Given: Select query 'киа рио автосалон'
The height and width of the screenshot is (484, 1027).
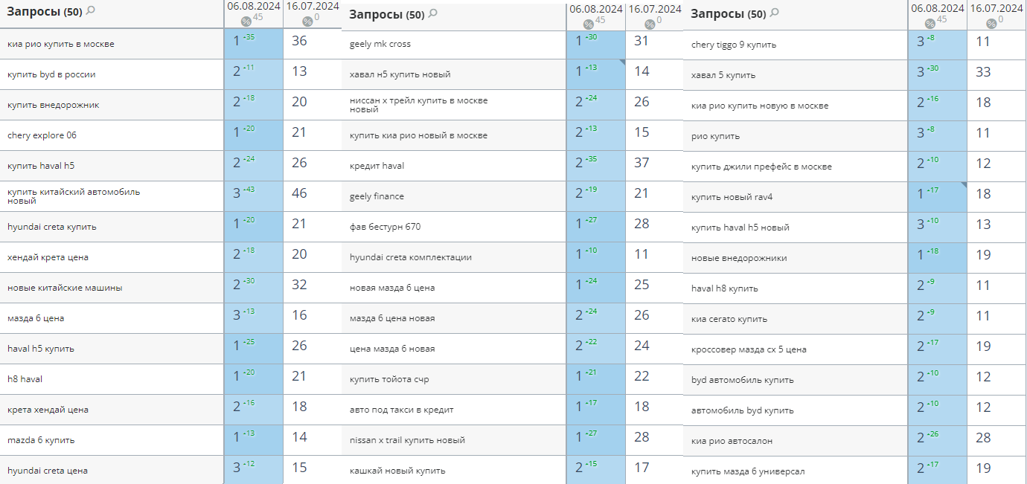Looking at the screenshot, I should pyautogui.click(x=732, y=441).
